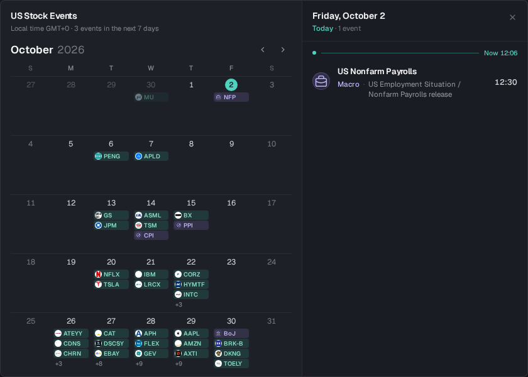Select October 16 on the calendar
Viewport: 528px width, 377px height.
click(x=231, y=203)
